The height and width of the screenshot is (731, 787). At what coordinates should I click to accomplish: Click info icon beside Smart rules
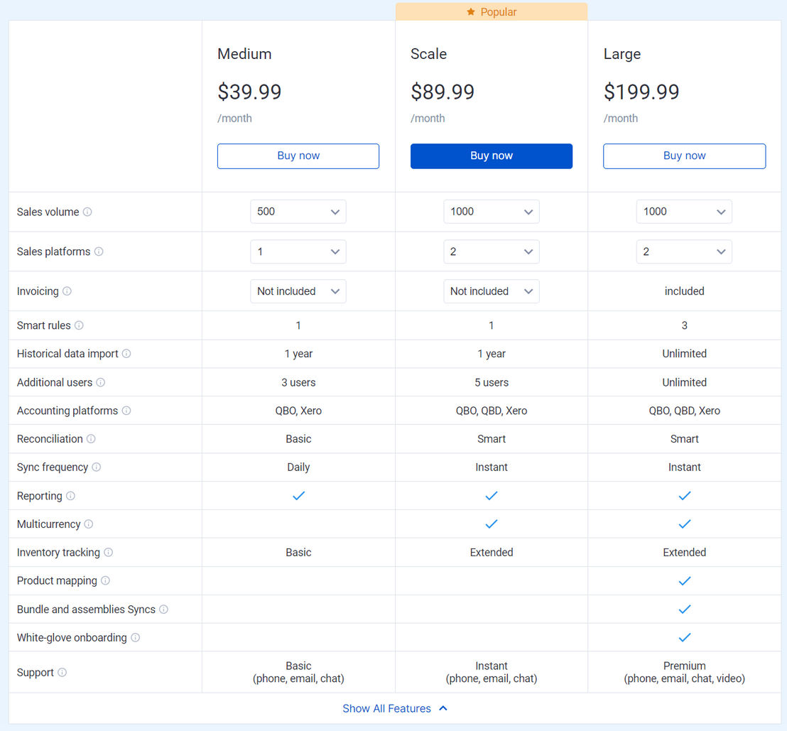79,325
